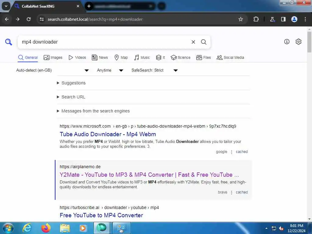Switch to the Social Media category
This screenshot has width=312, height=234.
coord(230,58)
